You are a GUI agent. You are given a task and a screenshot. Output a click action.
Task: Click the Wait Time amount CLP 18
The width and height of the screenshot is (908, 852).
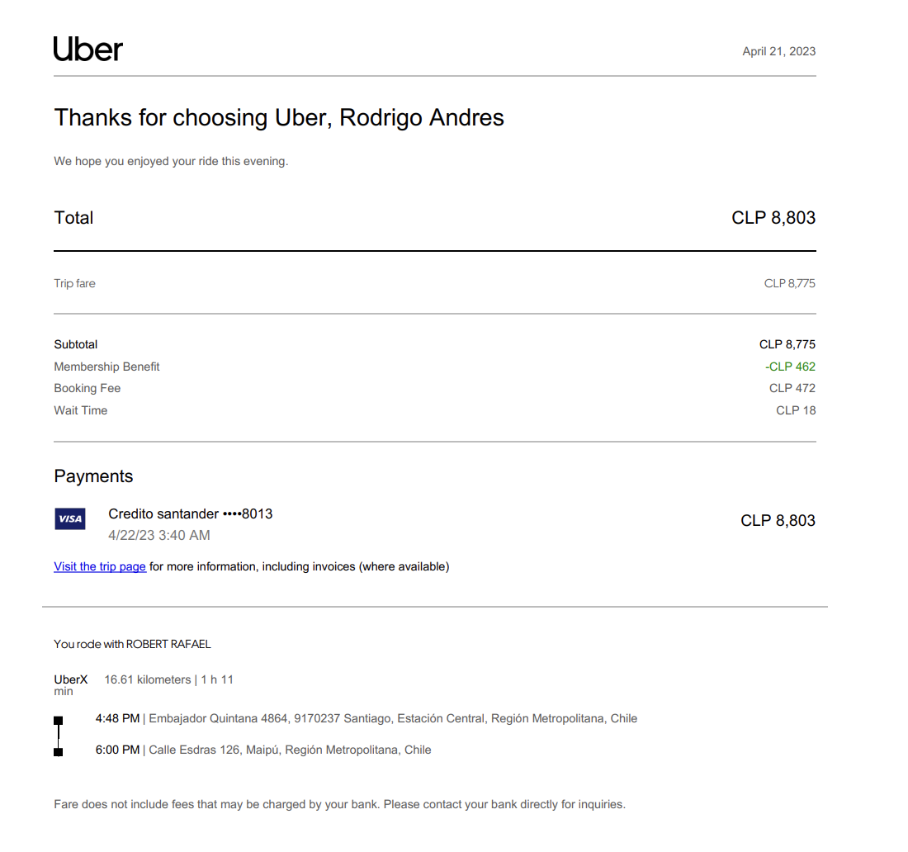[x=796, y=410]
